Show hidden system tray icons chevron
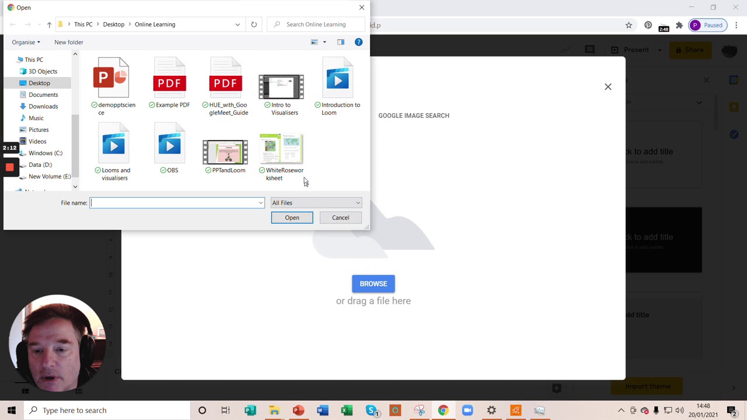This screenshot has height=420, width=747. [621, 410]
